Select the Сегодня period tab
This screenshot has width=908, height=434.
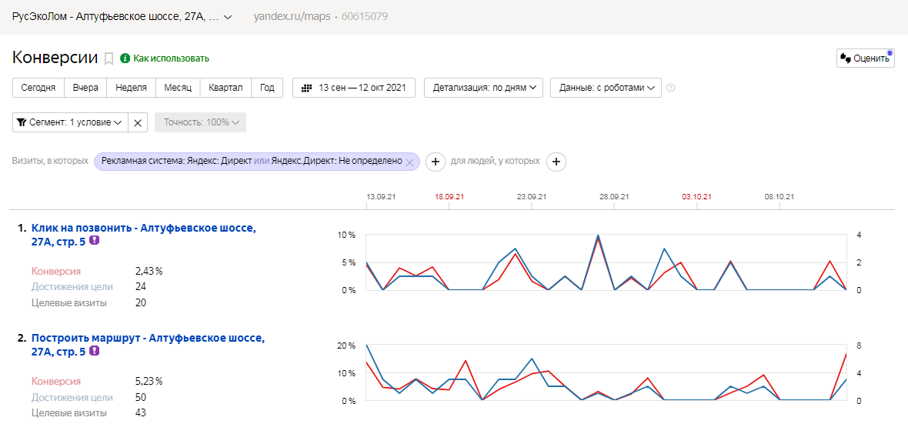[x=38, y=88]
